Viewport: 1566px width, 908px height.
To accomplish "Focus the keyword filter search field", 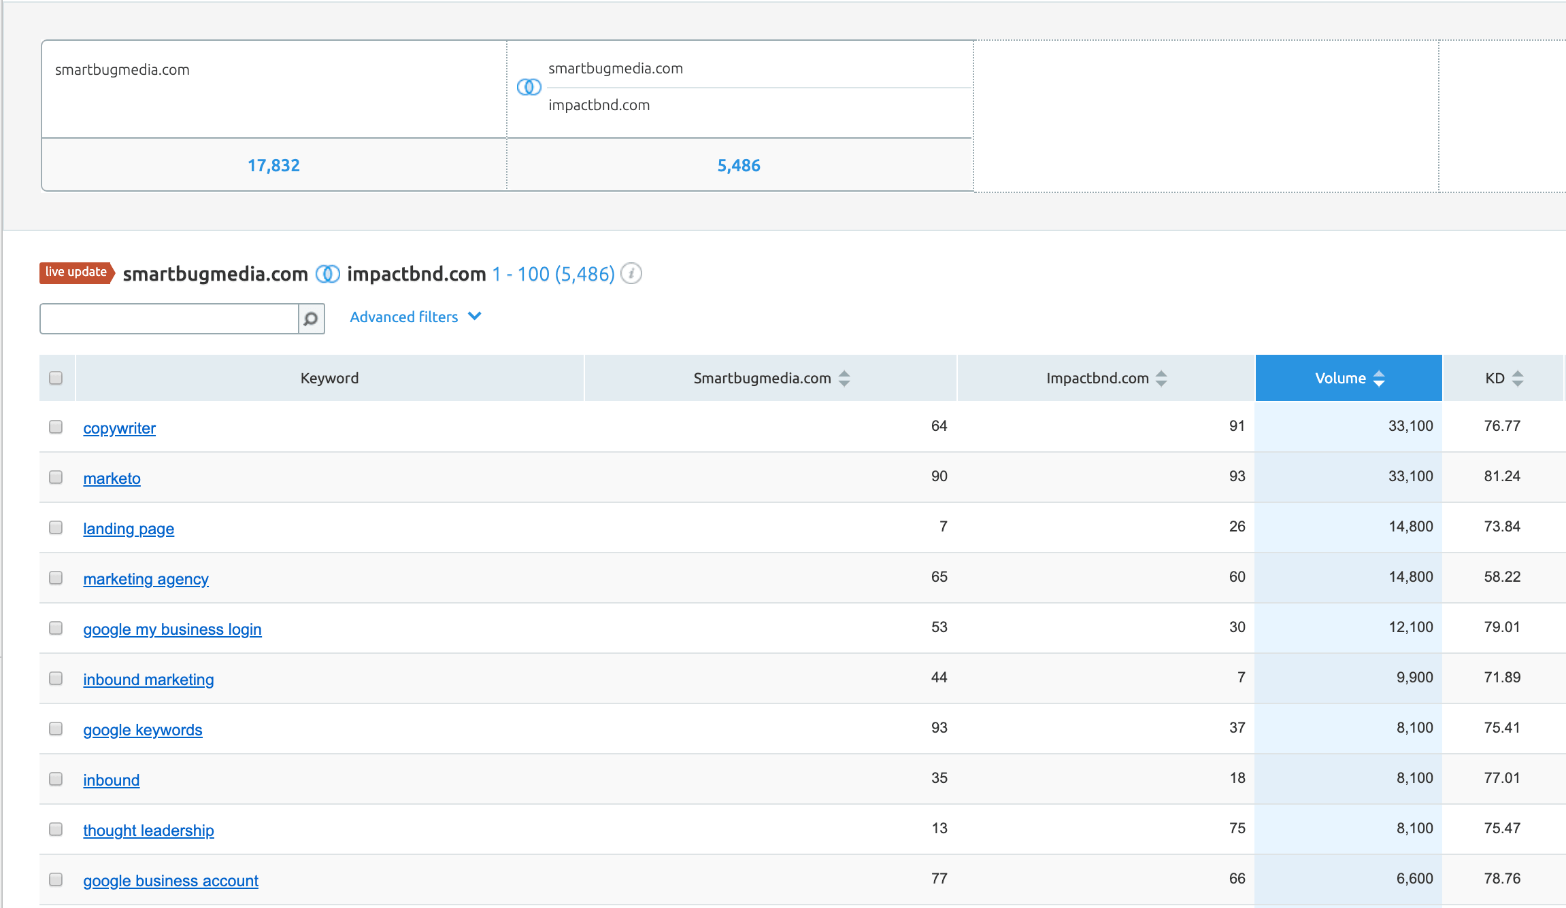I will (169, 319).
